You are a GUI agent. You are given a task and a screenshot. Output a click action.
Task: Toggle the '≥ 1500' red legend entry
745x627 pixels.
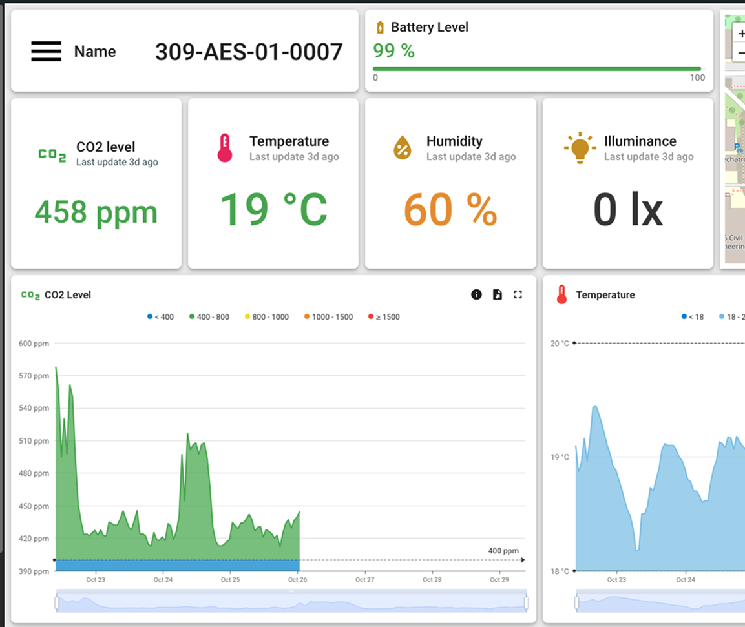(384, 316)
